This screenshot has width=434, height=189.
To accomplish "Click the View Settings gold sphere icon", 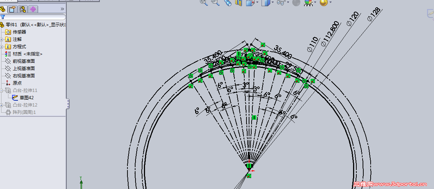I will click(x=323, y=3).
